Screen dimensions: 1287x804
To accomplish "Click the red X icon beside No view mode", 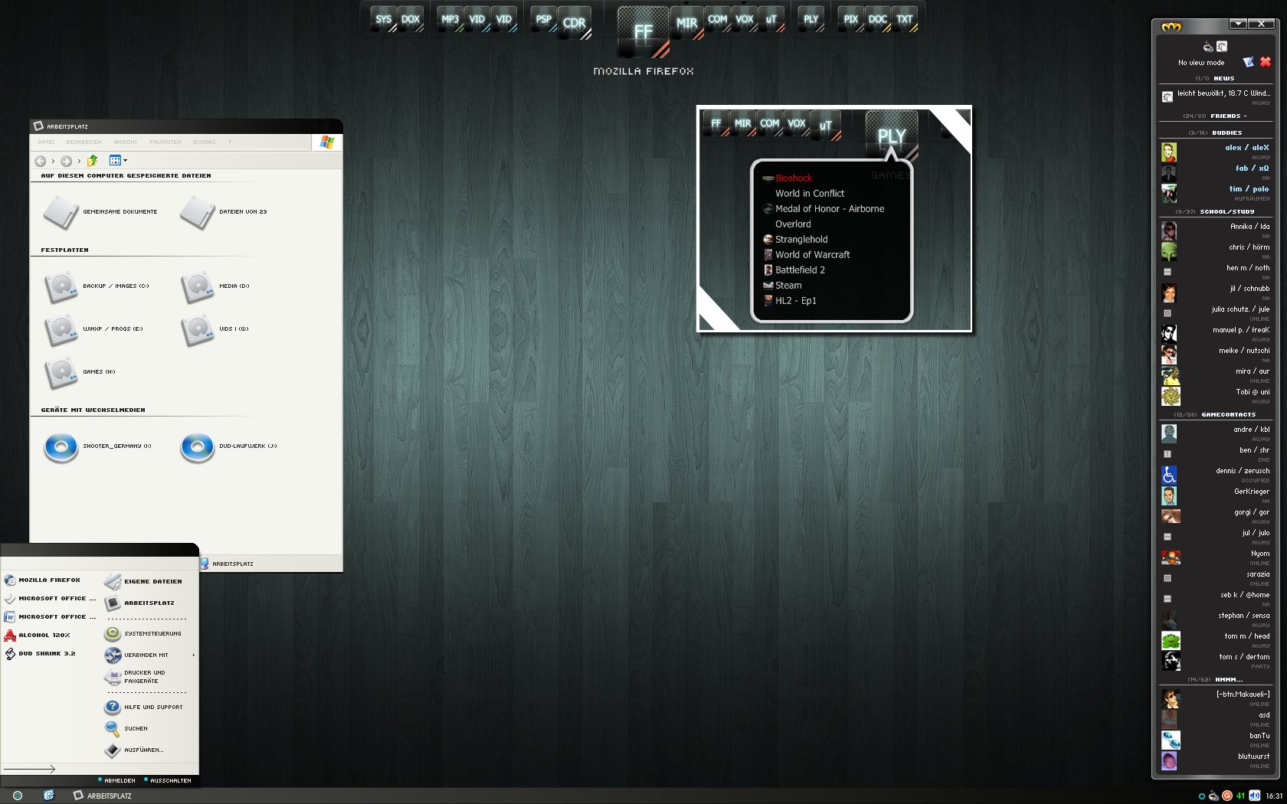I will point(1265,62).
